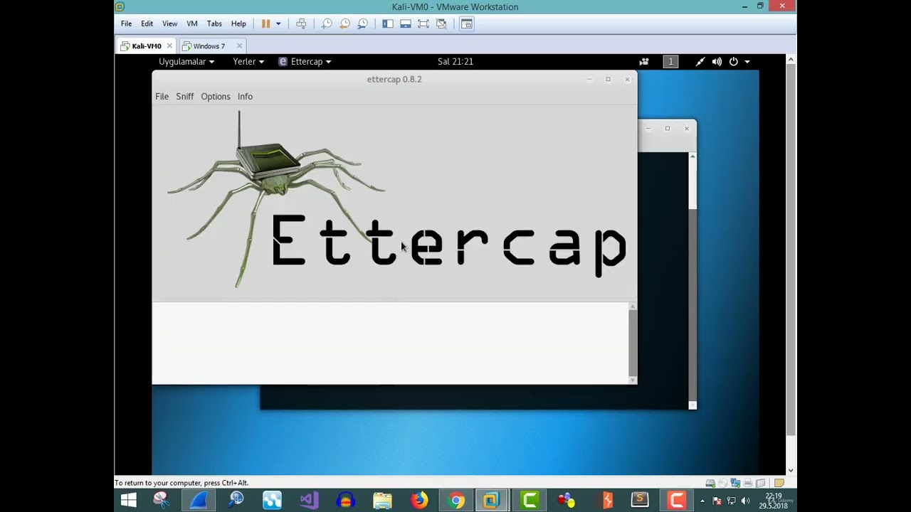Viewport: 911px width, 512px height.
Task: Open VMware's VM menu
Action: coord(192,23)
